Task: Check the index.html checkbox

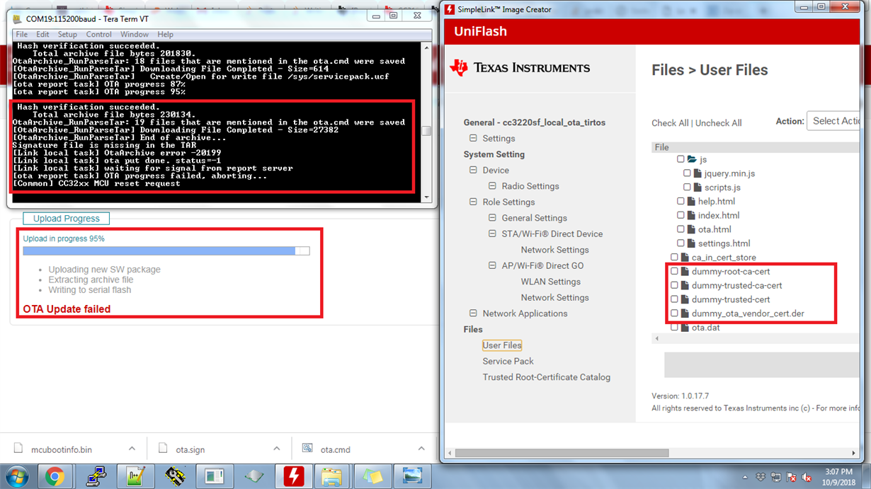Action: coord(681,215)
